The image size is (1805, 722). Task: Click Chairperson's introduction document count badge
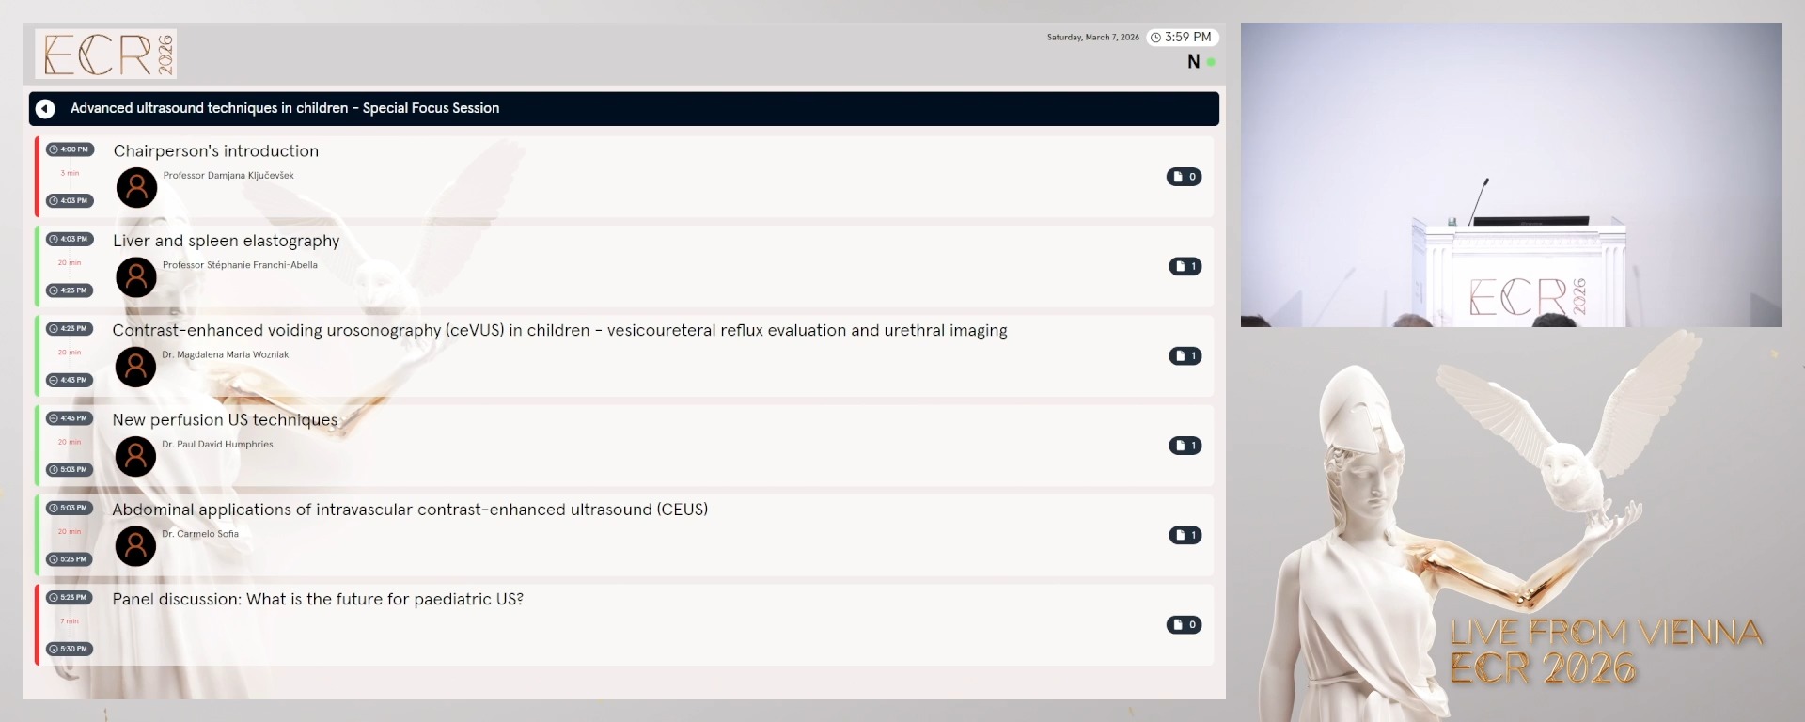[x=1184, y=177]
